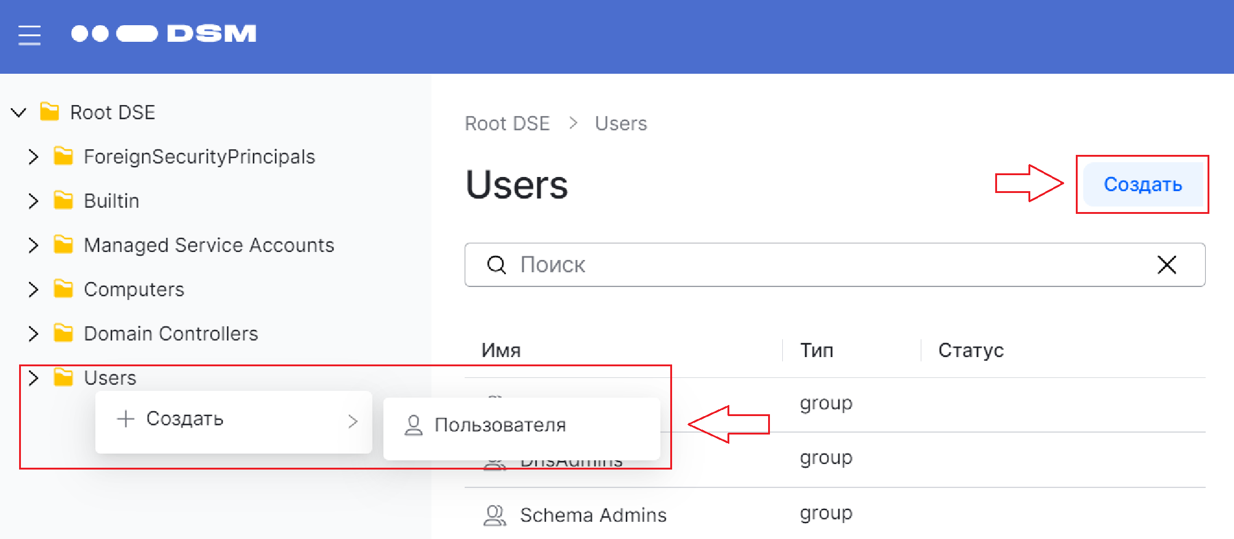This screenshot has width=1234, height=539.
Task: Expand the Users tree node
Action: pyautogui.click(x=33, y=378)
